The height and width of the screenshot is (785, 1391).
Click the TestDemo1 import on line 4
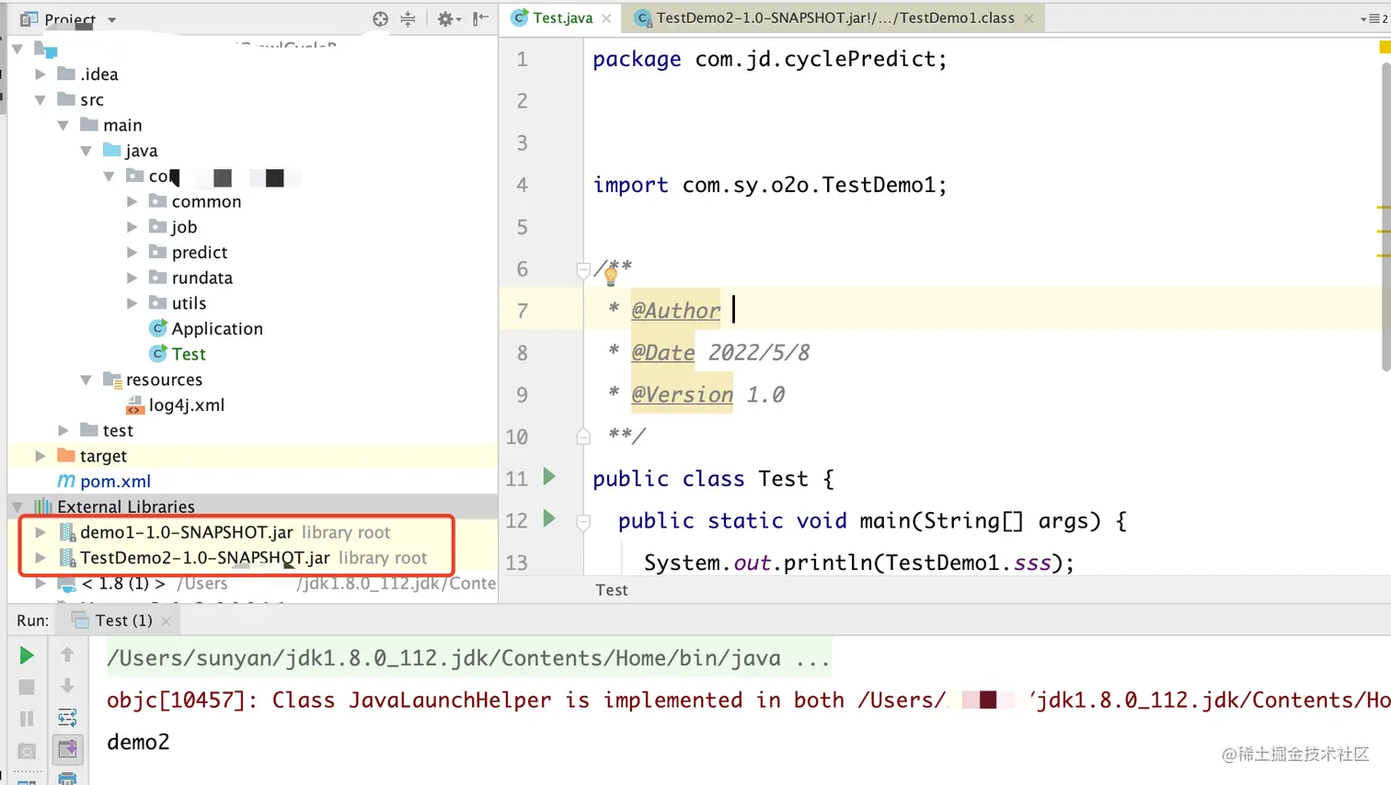[x=878, y=185]
